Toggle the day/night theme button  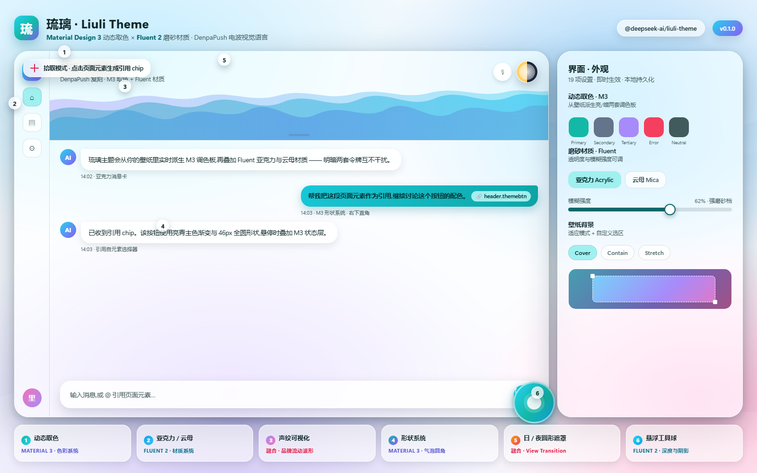527,72
